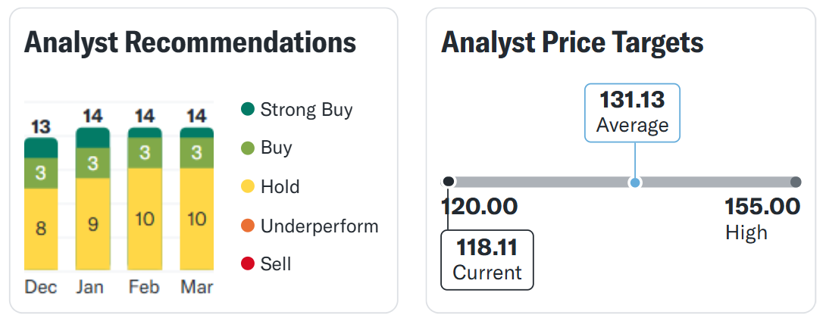
Task: Click the Jan bar's Buy segment showing 3
Action: pos(92,163)
